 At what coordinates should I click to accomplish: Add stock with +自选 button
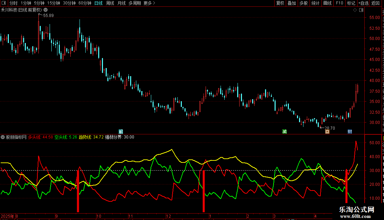click(x=363, y=3)
